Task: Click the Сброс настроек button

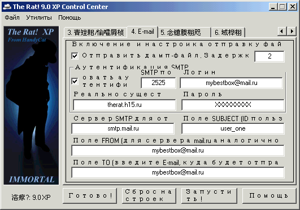Action: click(x=149, y=196)
